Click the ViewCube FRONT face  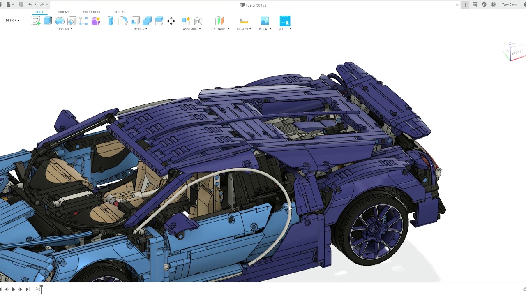point(516,53)
